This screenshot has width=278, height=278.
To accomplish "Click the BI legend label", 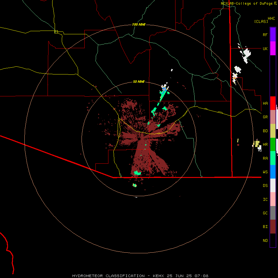I will point(265,227).
